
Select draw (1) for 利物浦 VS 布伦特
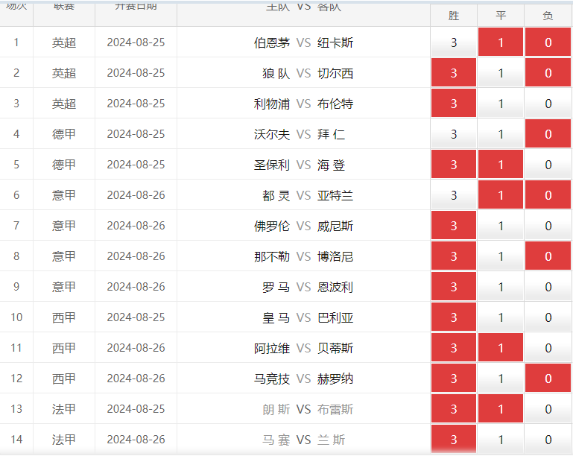click(501, 104)
